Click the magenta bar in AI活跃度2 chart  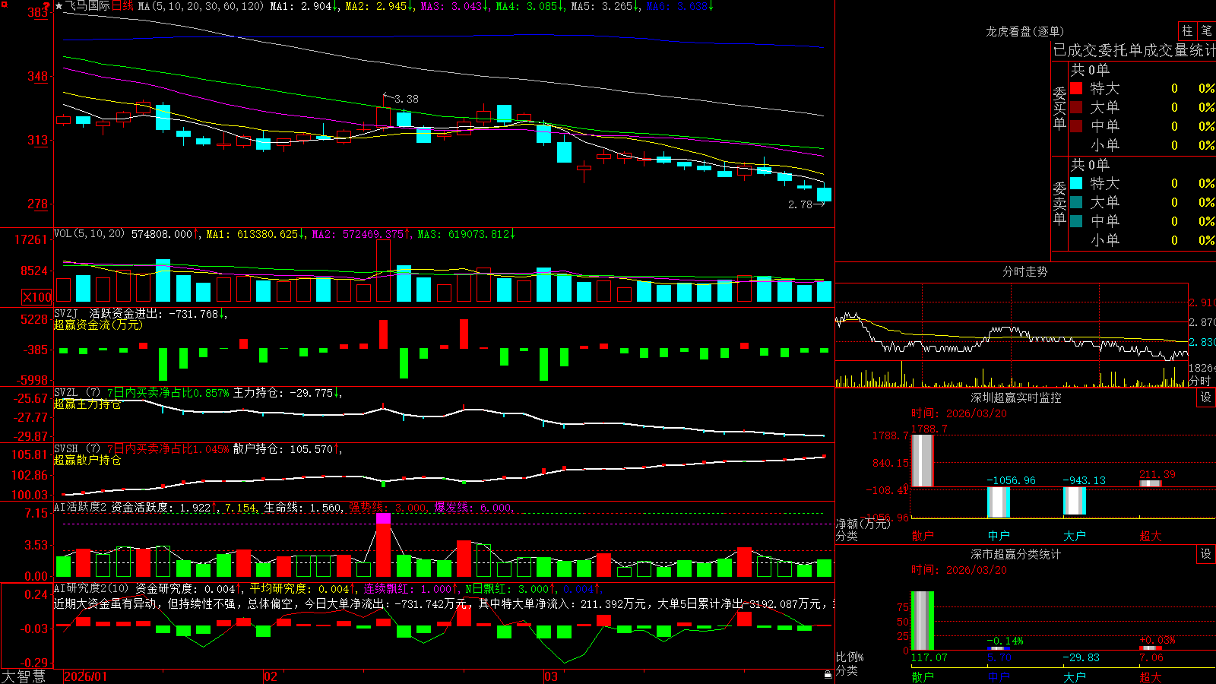[x=383, y=519]
